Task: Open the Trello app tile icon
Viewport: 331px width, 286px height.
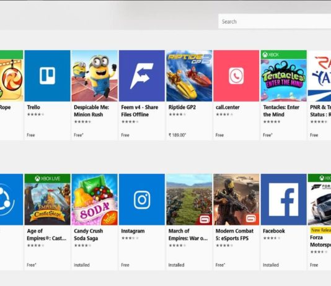Action: click(48, 76)
